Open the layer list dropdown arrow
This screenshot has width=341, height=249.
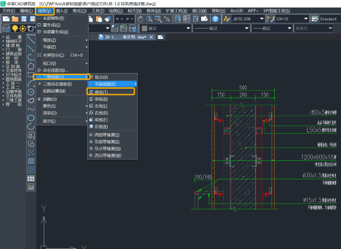[x=108, y=29]
